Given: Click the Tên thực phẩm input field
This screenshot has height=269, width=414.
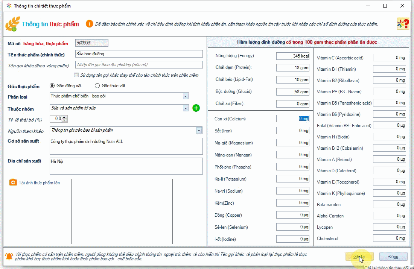Looking at the screenshot, I should click(139, 54).
